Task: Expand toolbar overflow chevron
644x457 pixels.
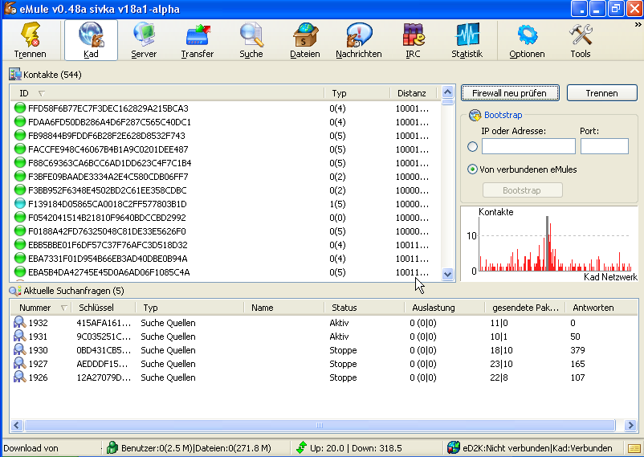Action: point(638,25)
